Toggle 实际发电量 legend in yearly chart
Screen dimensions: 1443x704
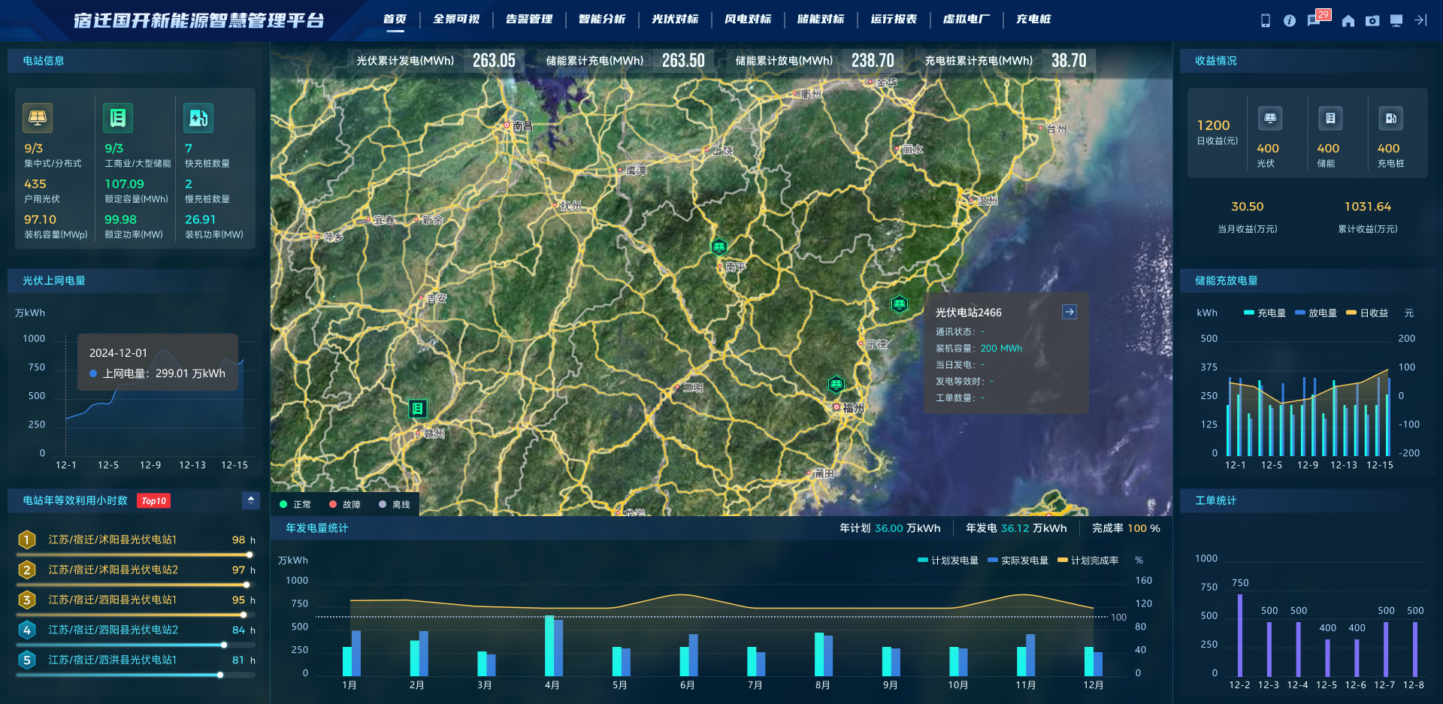click(1018, 560)
